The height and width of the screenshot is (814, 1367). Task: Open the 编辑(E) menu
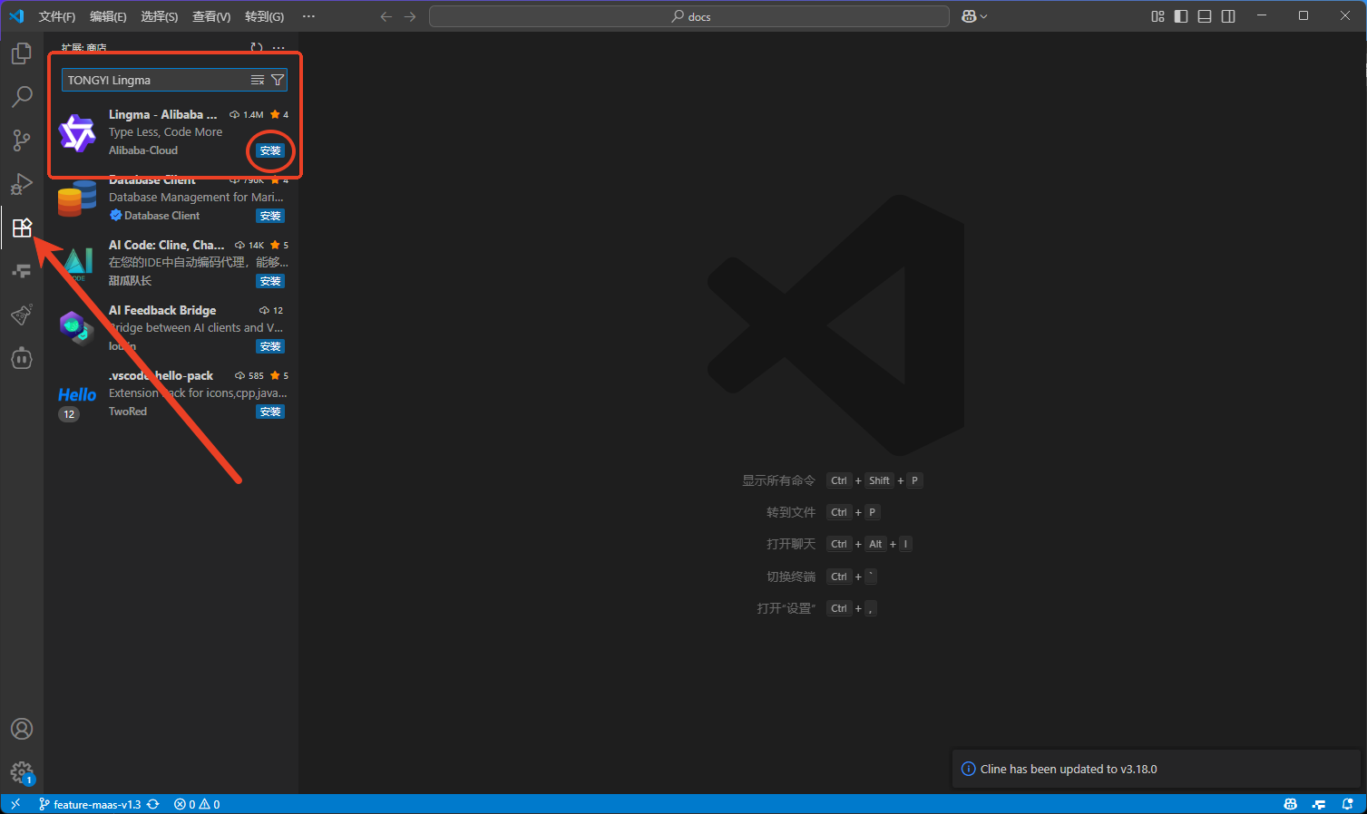point(108,16)
